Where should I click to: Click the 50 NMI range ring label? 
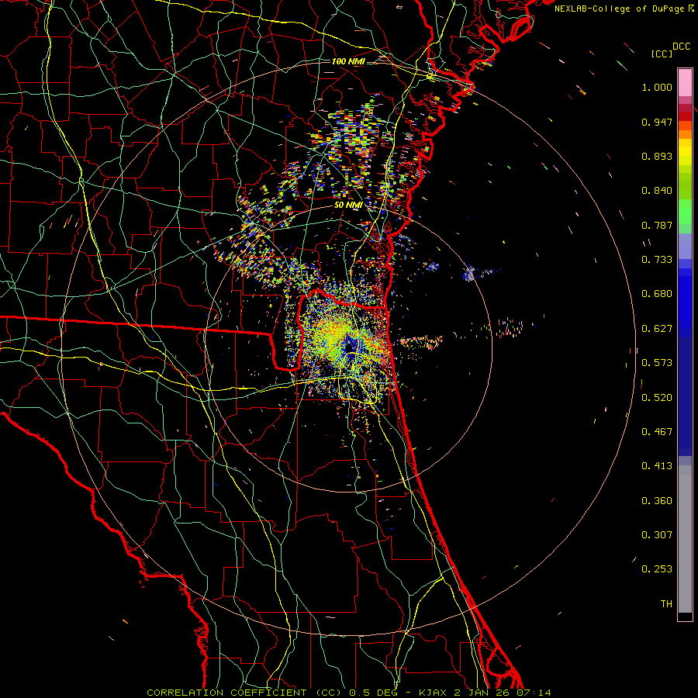point(348,205)
